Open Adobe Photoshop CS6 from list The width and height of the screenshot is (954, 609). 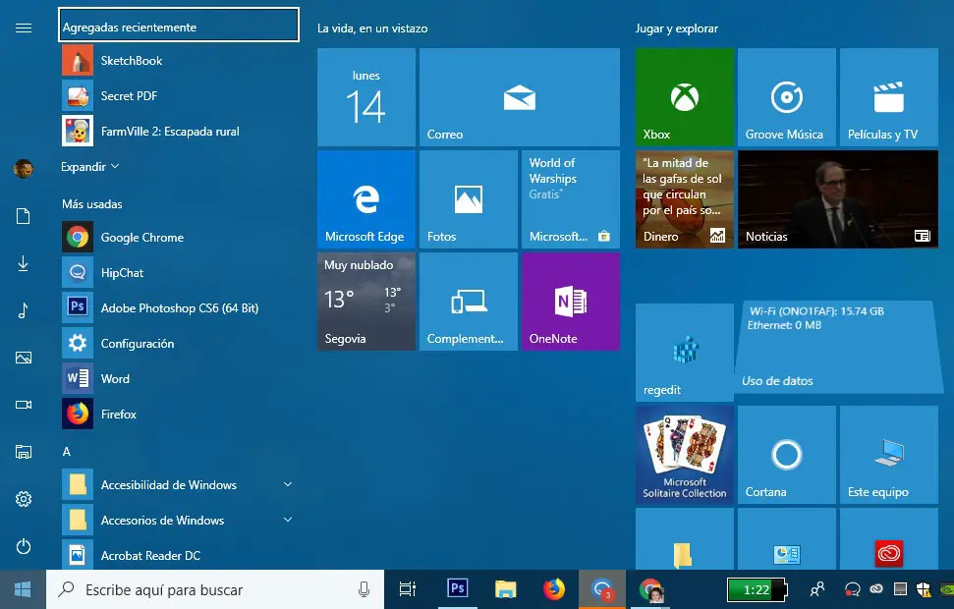(x=179, y=308)
